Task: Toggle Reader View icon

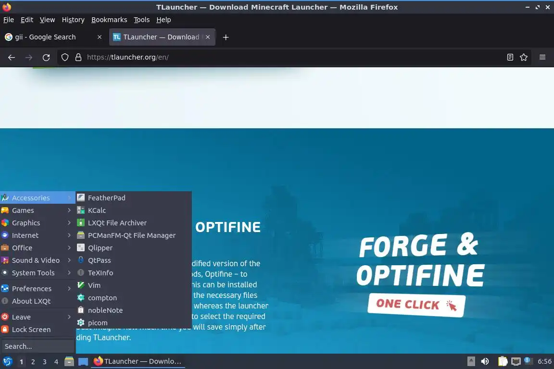Action: [x=510, y=57]
